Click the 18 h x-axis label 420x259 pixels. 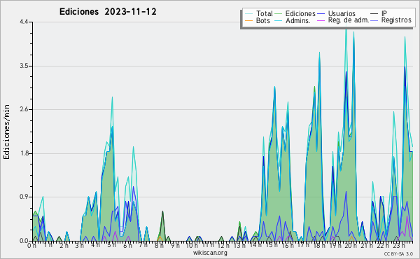pyautogui.click(x=319, y=246)
